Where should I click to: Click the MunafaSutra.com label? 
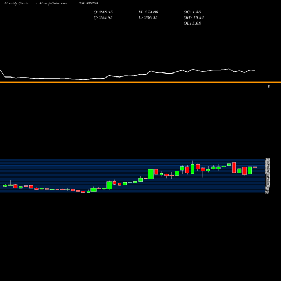click(x=53, y=3)
